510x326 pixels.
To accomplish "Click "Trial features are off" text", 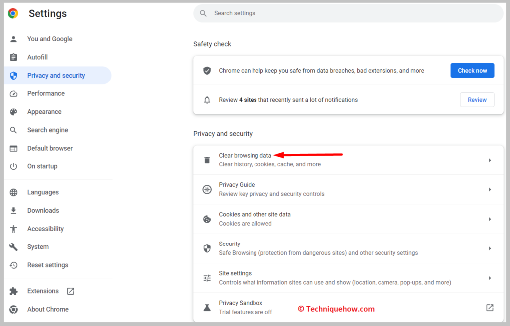I will (x=246, y=312).
